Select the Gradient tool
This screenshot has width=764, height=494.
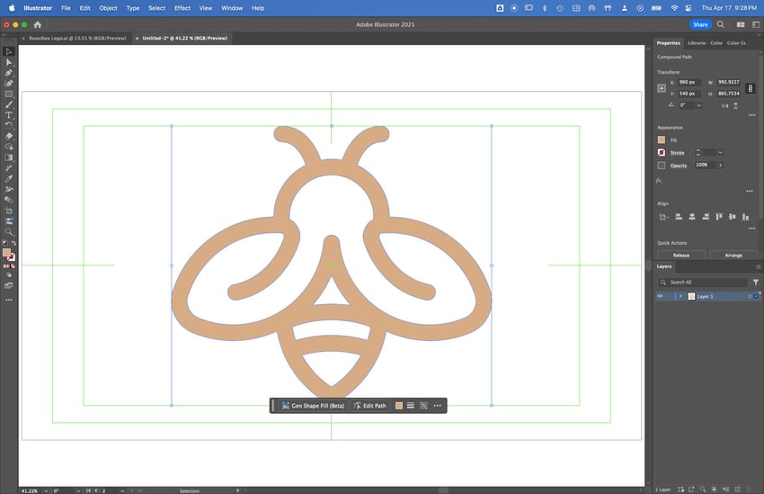click(x=9, y=157)
